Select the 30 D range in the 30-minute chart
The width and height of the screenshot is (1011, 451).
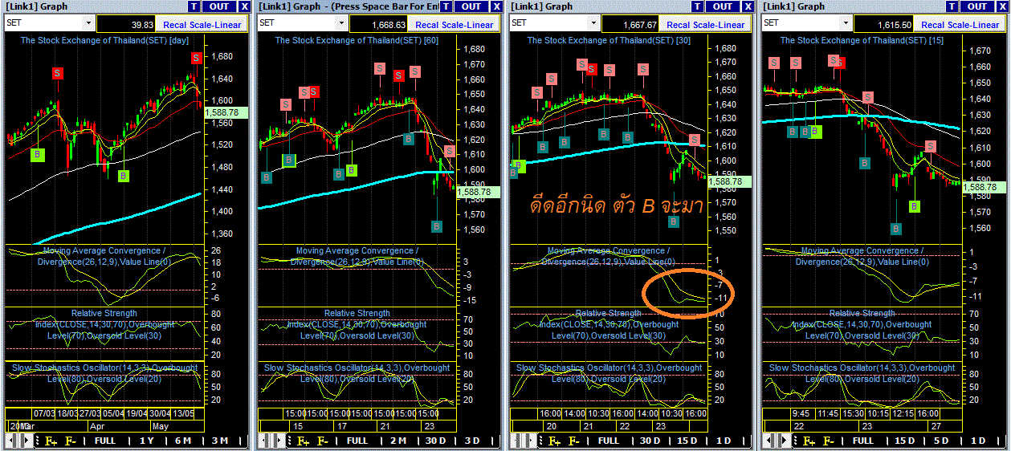(x=650, y=441)
